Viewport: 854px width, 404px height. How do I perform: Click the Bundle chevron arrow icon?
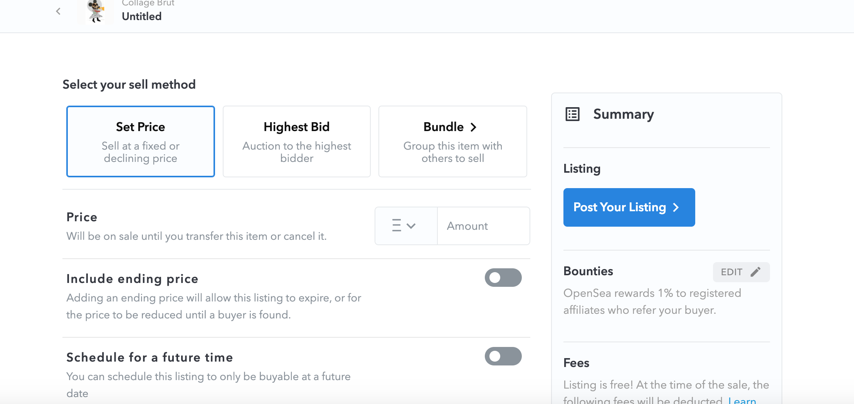tap(474, 127)
